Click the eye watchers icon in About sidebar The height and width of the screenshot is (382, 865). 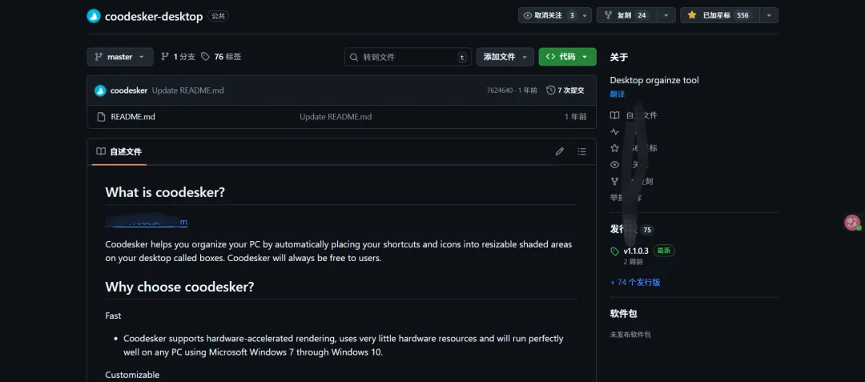pyautogui.click(x=614, y=165)
